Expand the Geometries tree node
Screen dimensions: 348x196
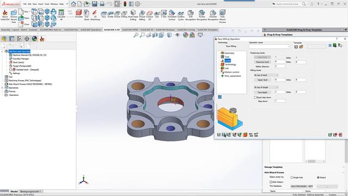[2, 88]
